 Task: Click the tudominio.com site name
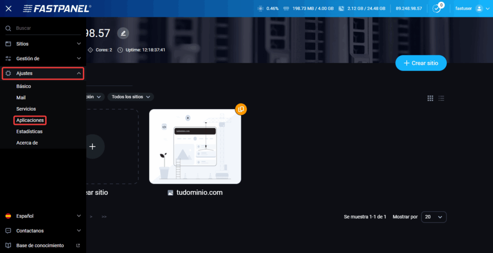point(199,193)
